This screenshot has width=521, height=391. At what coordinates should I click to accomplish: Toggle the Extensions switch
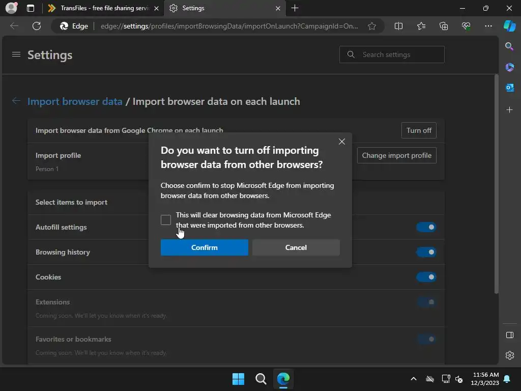pos(426,302)
